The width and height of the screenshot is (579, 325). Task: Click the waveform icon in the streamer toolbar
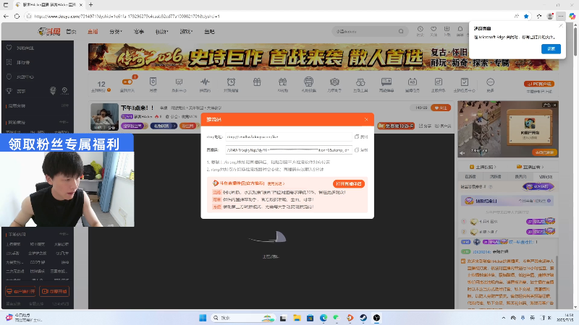pos(205,82)
